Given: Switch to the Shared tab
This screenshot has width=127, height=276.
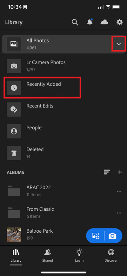Looking at the screenshot, I should coord(48,255).
